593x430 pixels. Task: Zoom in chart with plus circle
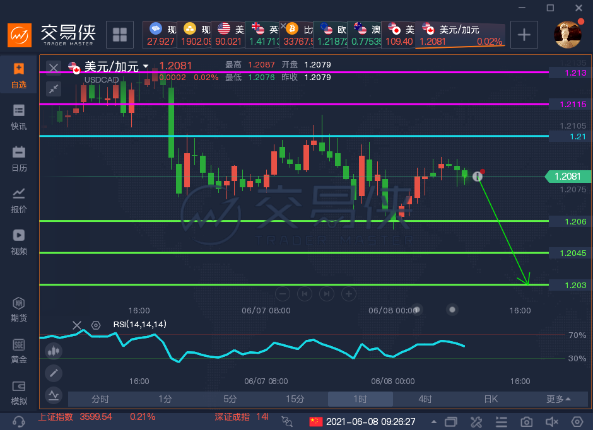pos(349,294)
